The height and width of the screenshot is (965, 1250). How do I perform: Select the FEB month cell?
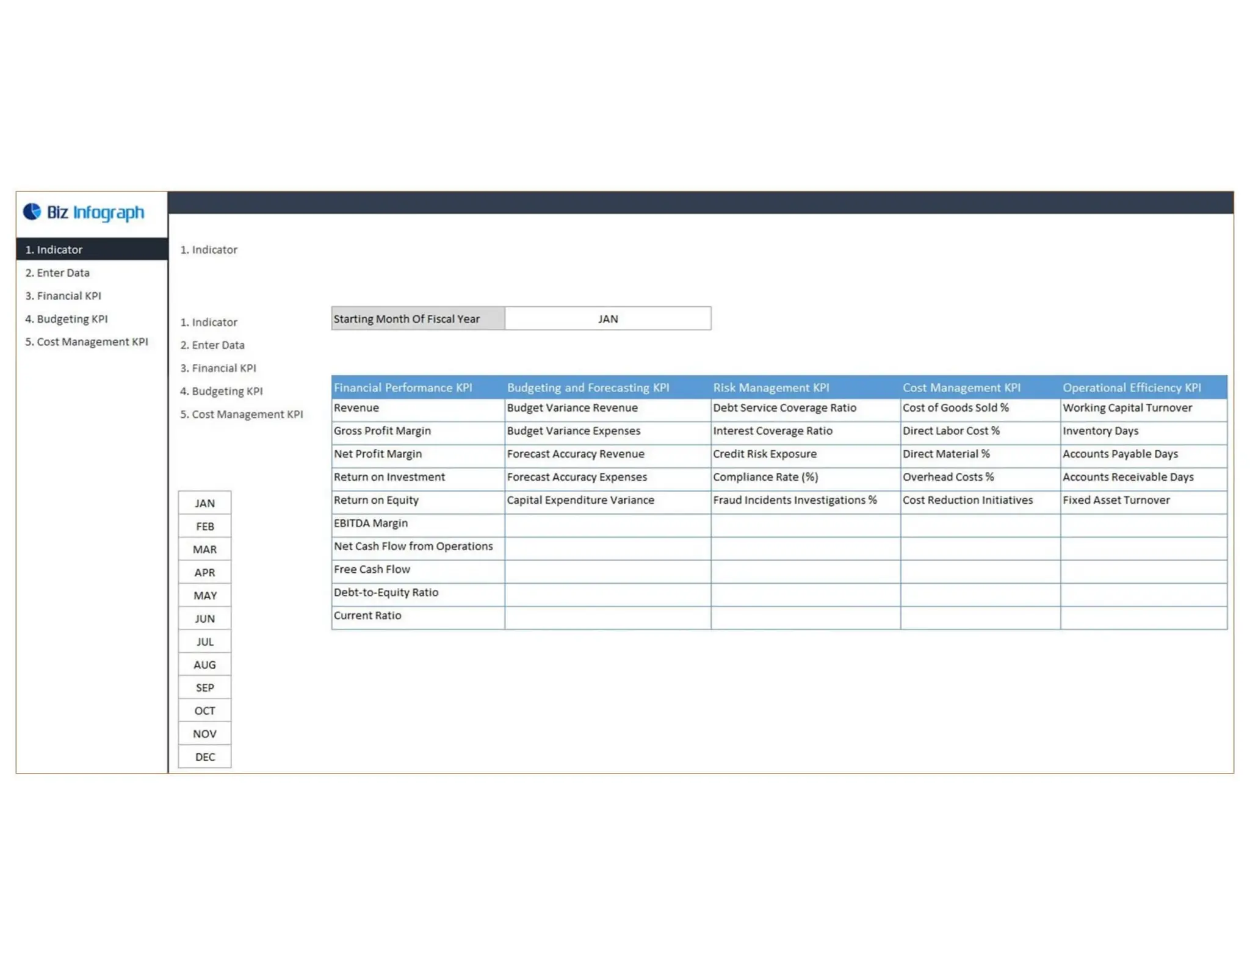tap(204, 526)
